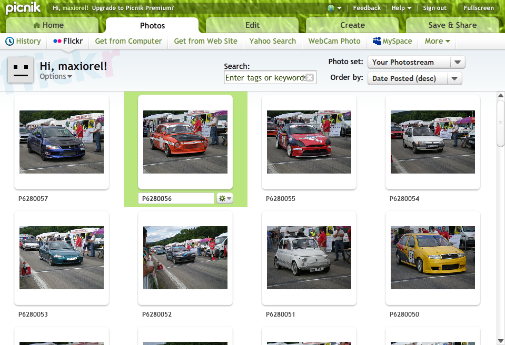
Task: Open the History sub-tab
Action: (x=24, y=41)
